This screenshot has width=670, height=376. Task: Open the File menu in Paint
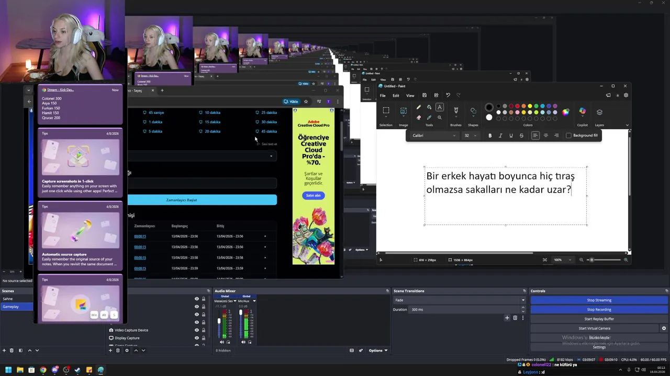click(383, 96)
